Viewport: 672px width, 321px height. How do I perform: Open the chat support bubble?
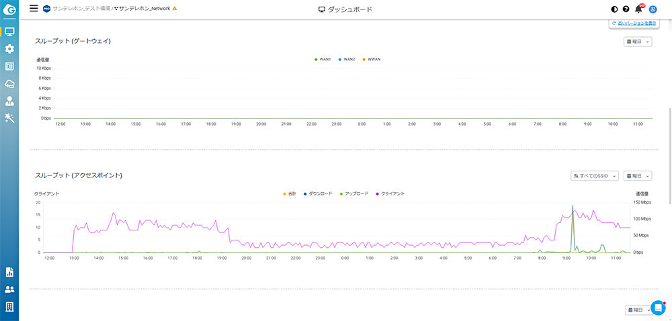(657, 308)
